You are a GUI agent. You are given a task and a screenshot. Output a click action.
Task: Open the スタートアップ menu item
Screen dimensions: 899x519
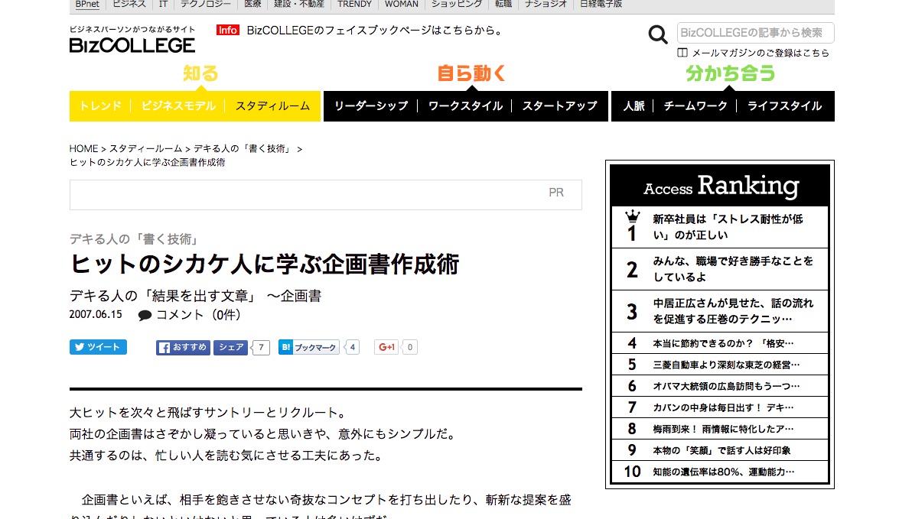click(x=559, y=106)
